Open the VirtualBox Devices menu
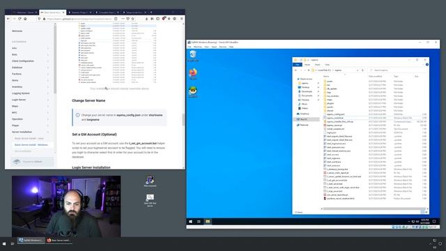446x251 pixels. pos(223,47)
